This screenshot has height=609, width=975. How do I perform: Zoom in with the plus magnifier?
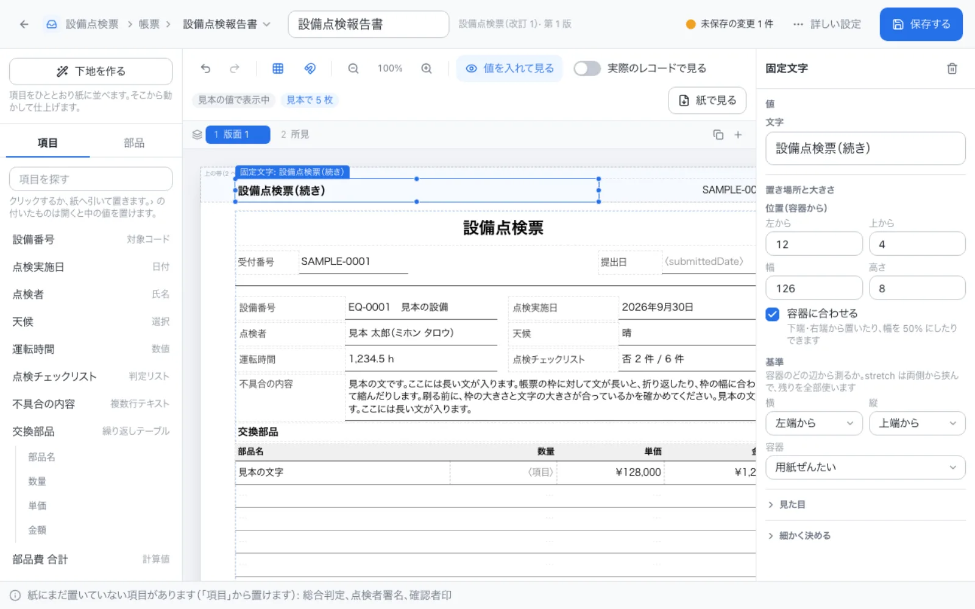(x=427, y=68)
